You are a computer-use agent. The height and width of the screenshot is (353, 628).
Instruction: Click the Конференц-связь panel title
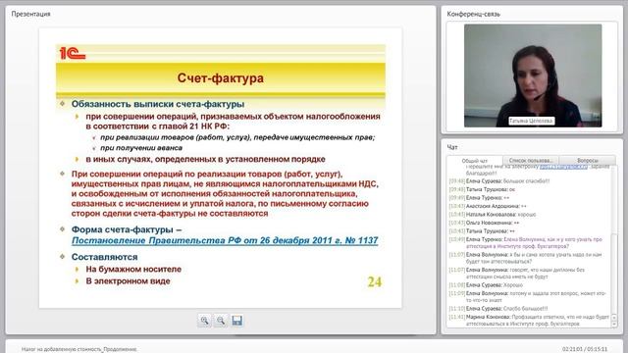pos(473,14)
